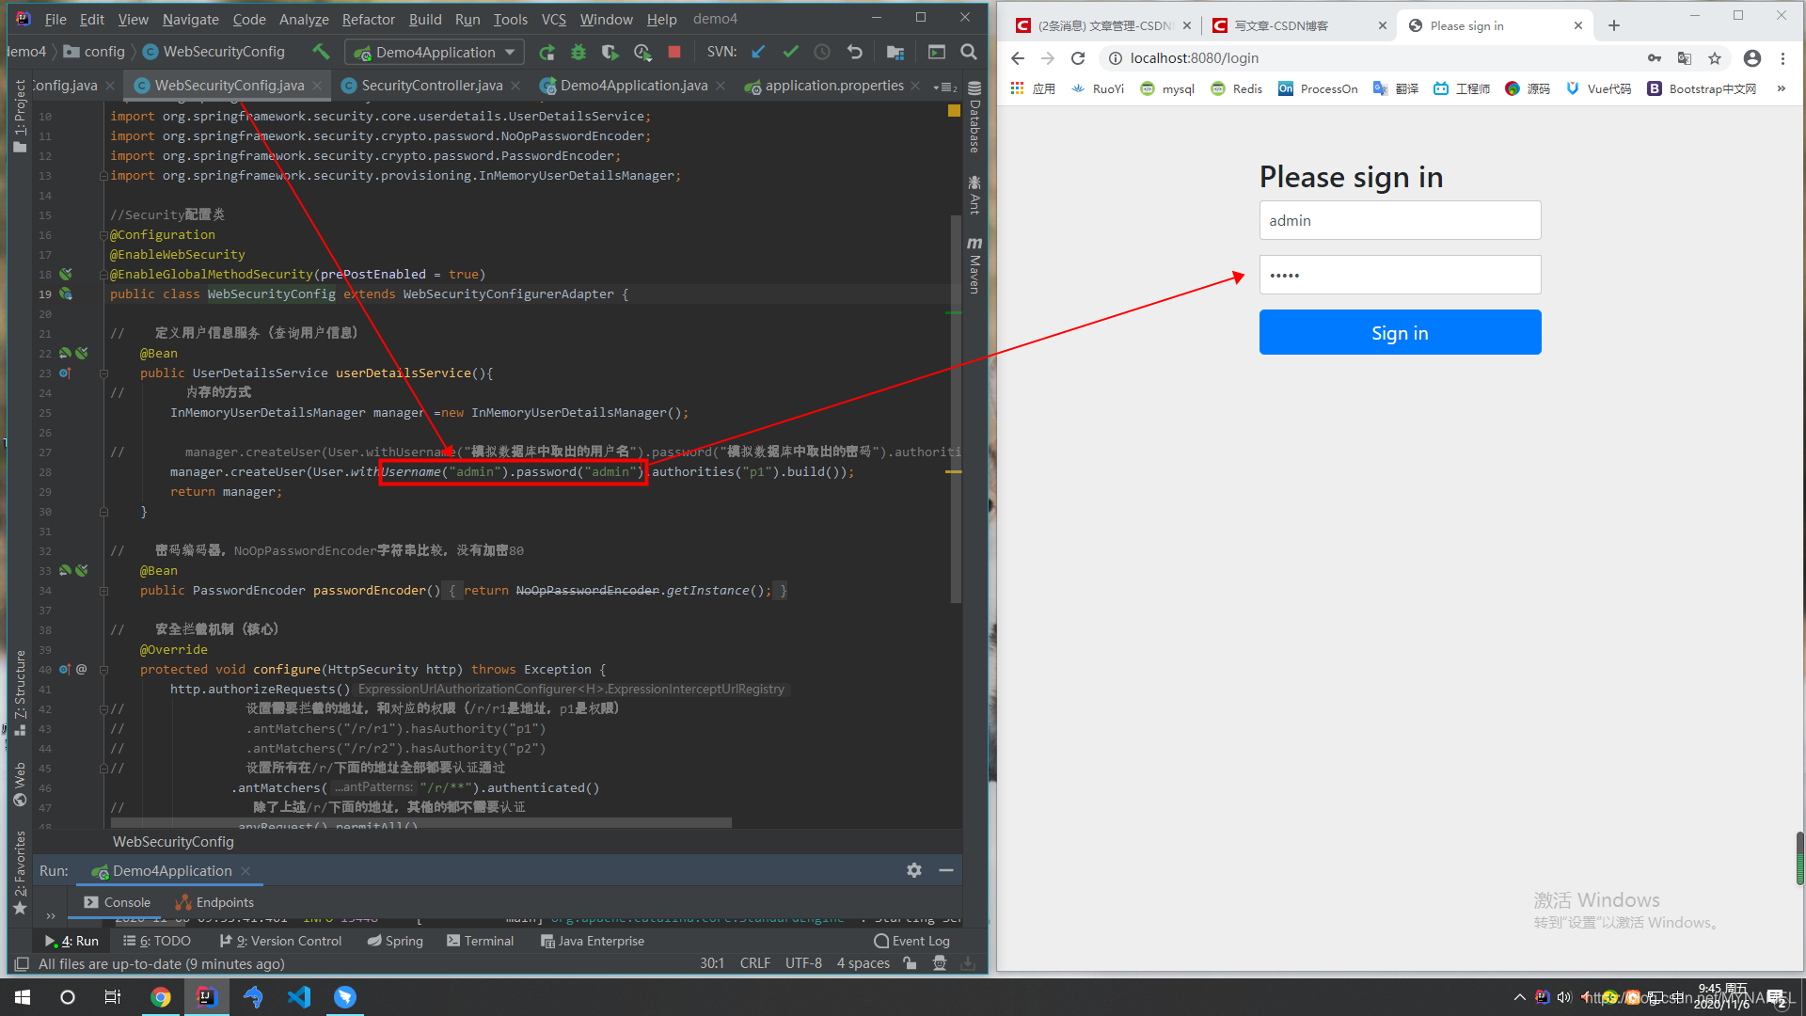The width and height of the screenshot is (1806, 1016).
Task: Switch to SecurityController.java editor tab
Action: tap(431, 86)
